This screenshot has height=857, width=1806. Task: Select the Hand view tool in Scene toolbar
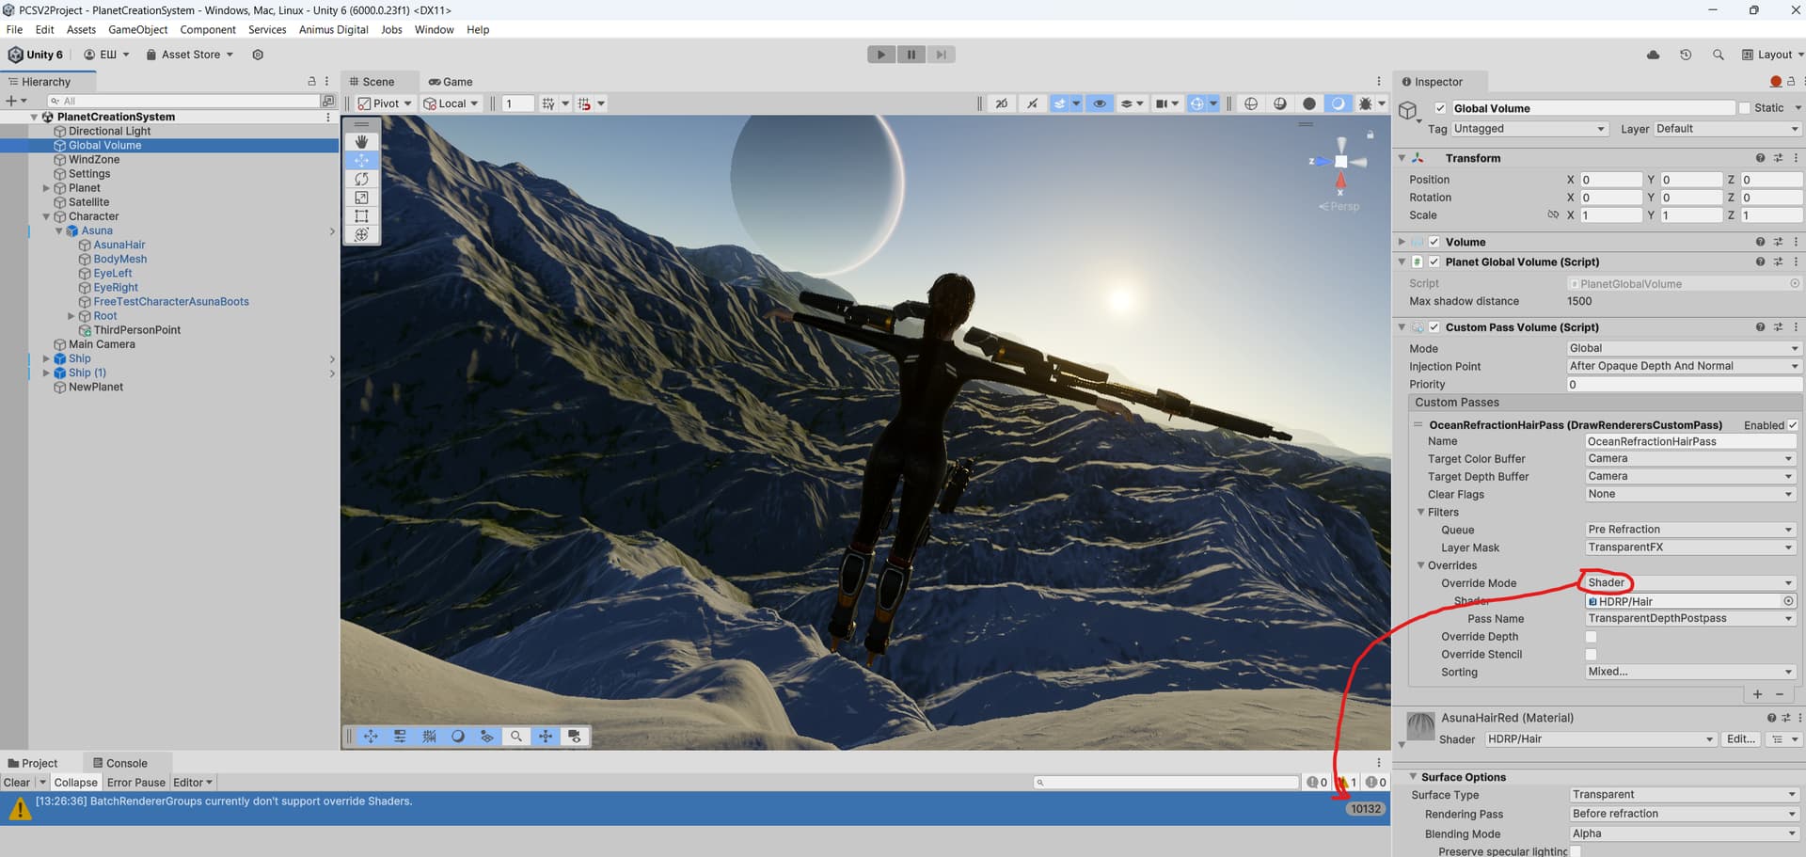[361, 141]
